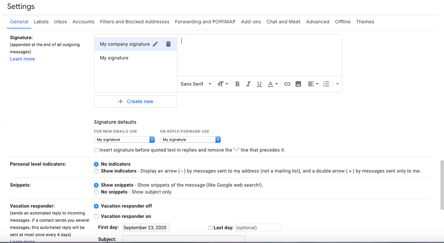The width and height of the screenshot is (444, 243).
Task: Open the text Size icon in the editor toolbar
Action: [x=222, y=84]
